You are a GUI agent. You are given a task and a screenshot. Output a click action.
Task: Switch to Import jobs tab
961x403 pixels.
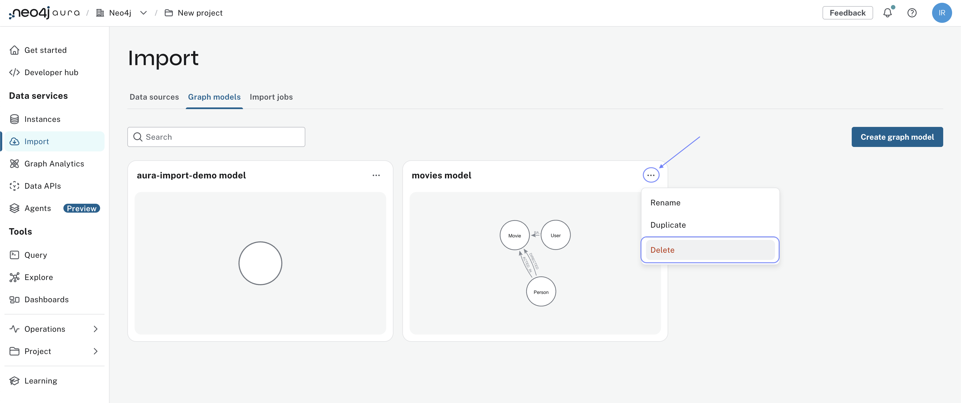click(x=271, y=97)
